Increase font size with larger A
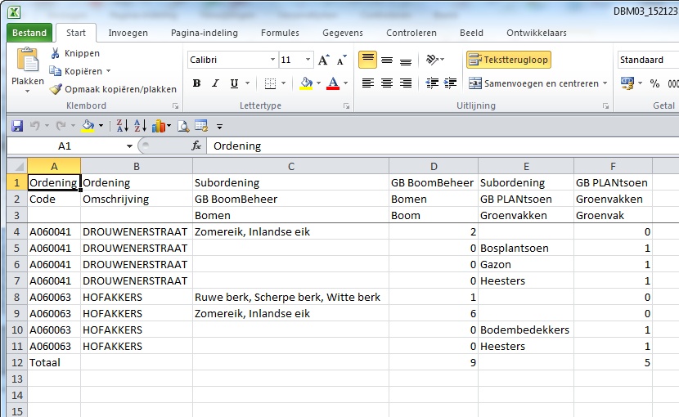Viewport: 679px width, 417px height. (x=323, y=60)
